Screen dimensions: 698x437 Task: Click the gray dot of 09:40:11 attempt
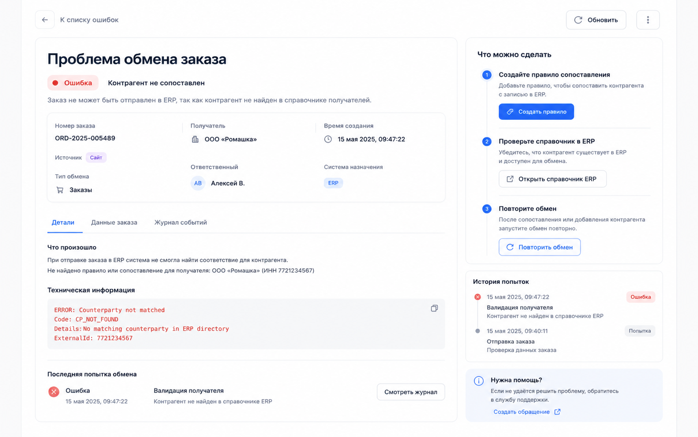[478, 331]
